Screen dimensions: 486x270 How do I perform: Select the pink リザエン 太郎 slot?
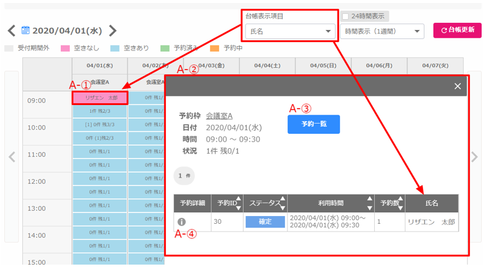100,97
